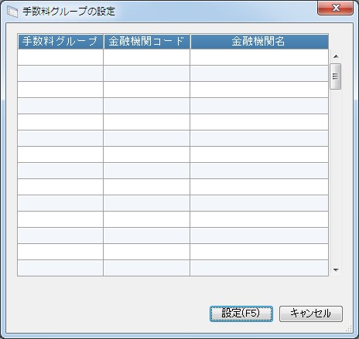Select second row 手数料グループ cell
The height and width of the screenshot is (339, 359).
(x=60, y=73)
